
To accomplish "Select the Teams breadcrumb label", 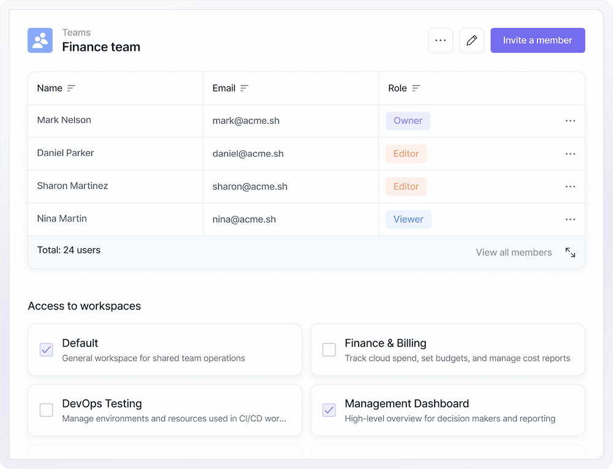I will [x=76, y=32].
